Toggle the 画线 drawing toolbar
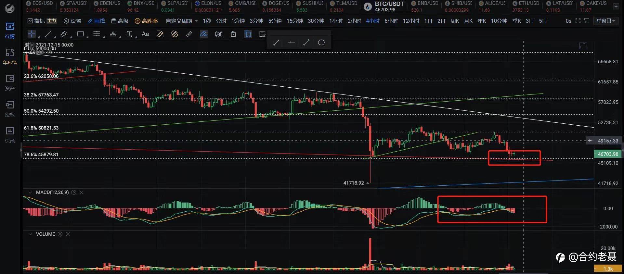The height and width of the screenshot is (274, 624). click(96, 21)
